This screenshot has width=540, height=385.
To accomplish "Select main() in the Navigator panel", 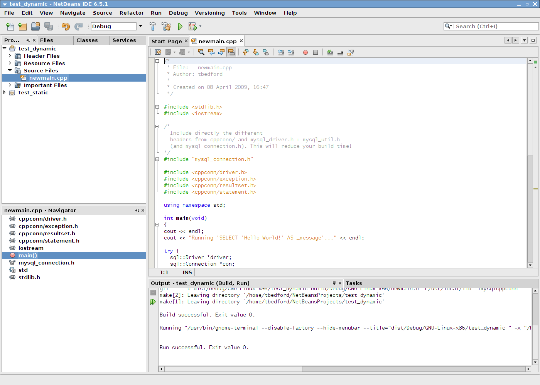I will [x=27, y=255].
